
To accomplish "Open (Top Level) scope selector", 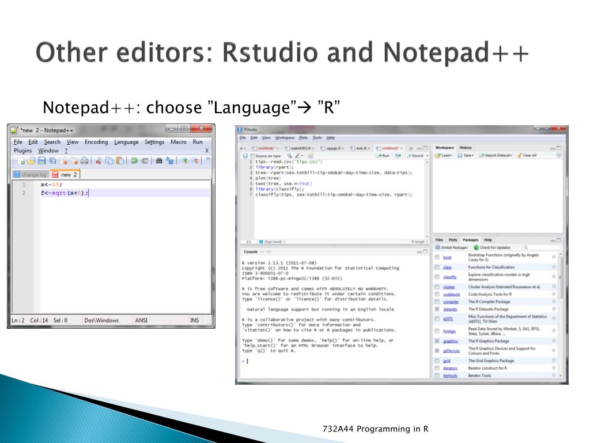I will pyautogui.click(x=273, y=242).
